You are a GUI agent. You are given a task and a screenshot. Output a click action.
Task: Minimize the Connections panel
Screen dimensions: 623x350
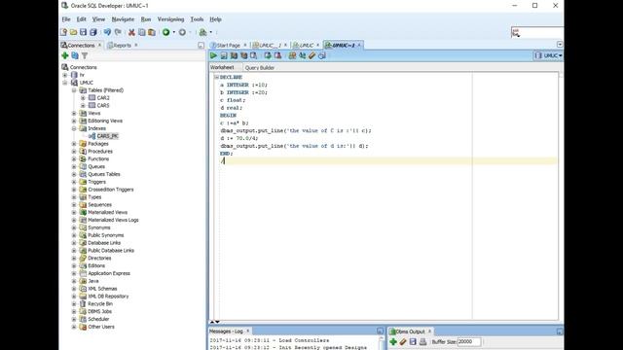(202, 46)
